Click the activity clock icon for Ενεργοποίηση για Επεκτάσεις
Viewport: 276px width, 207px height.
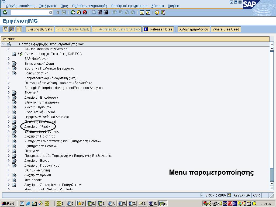click(x=20, y=54)
